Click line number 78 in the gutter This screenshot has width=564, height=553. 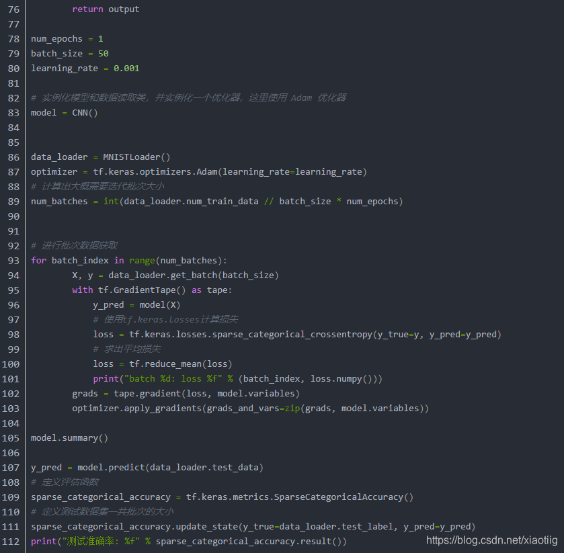pyautogui.click(x=13, y=39)
